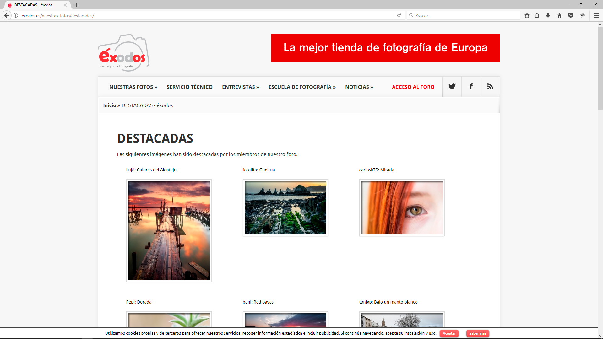Open a new tab with plus icon
Image resolution: width=603 pixels, height=339 pixels.
pyautogui.click(x=76, y=5)
